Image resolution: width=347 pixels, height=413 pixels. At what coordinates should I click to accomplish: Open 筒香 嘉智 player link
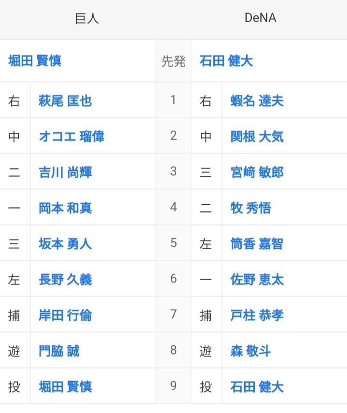[x=257, y=243]
